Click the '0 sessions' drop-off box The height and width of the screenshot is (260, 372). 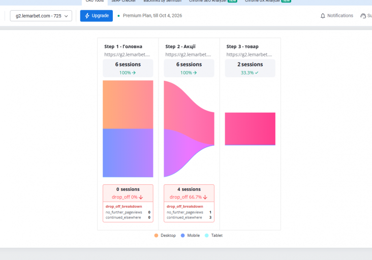click(128, 193)
